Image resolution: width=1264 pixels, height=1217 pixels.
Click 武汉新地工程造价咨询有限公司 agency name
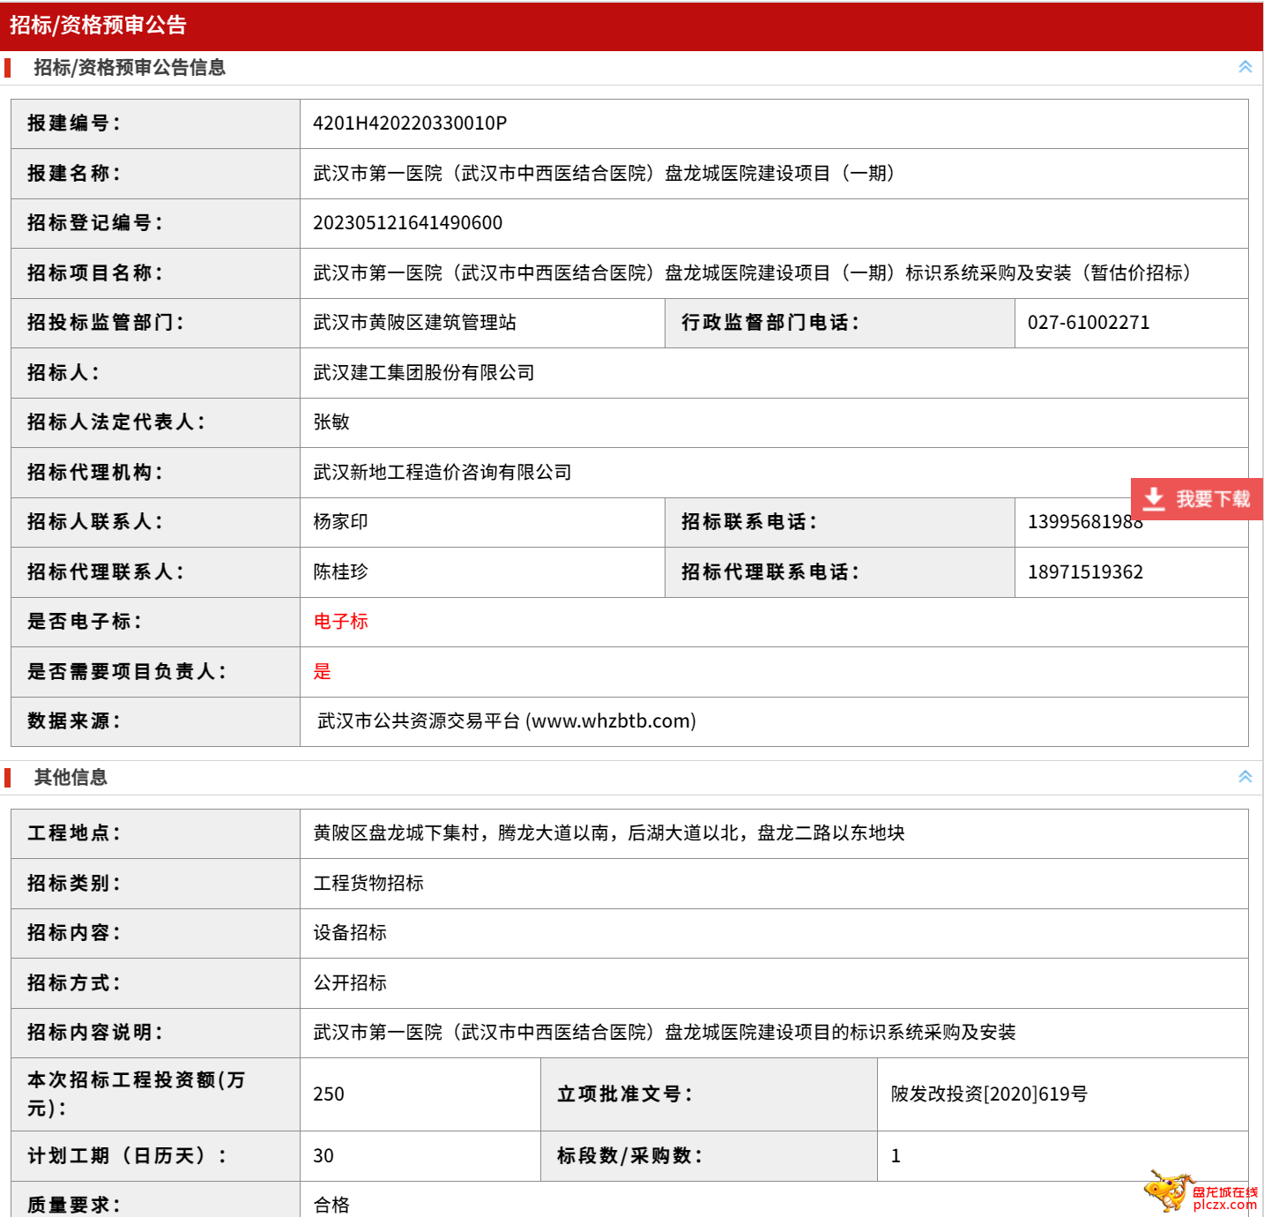(x=442, y=472)
